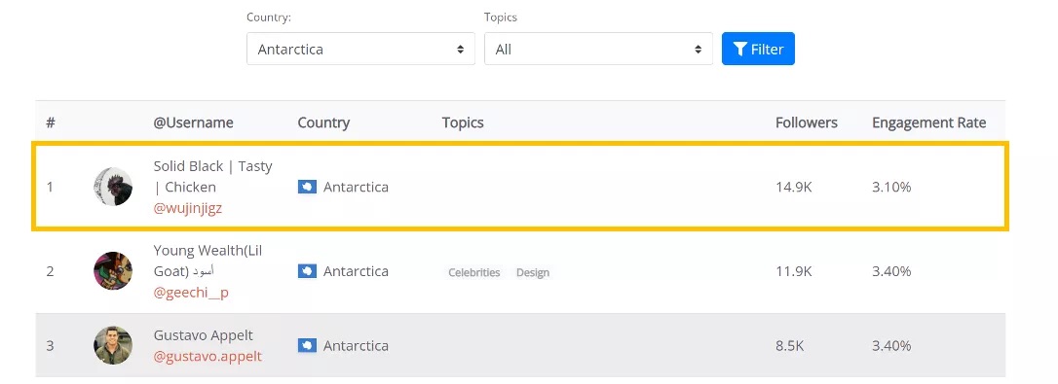1058x384 pixels.
Task: Click the Antarctica flag icon in row 3
Action: click(x=307, y=346)
